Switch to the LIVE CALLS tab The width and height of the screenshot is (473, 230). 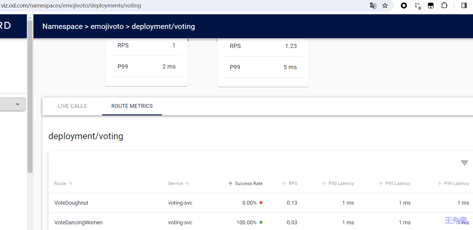pos(72,106)
